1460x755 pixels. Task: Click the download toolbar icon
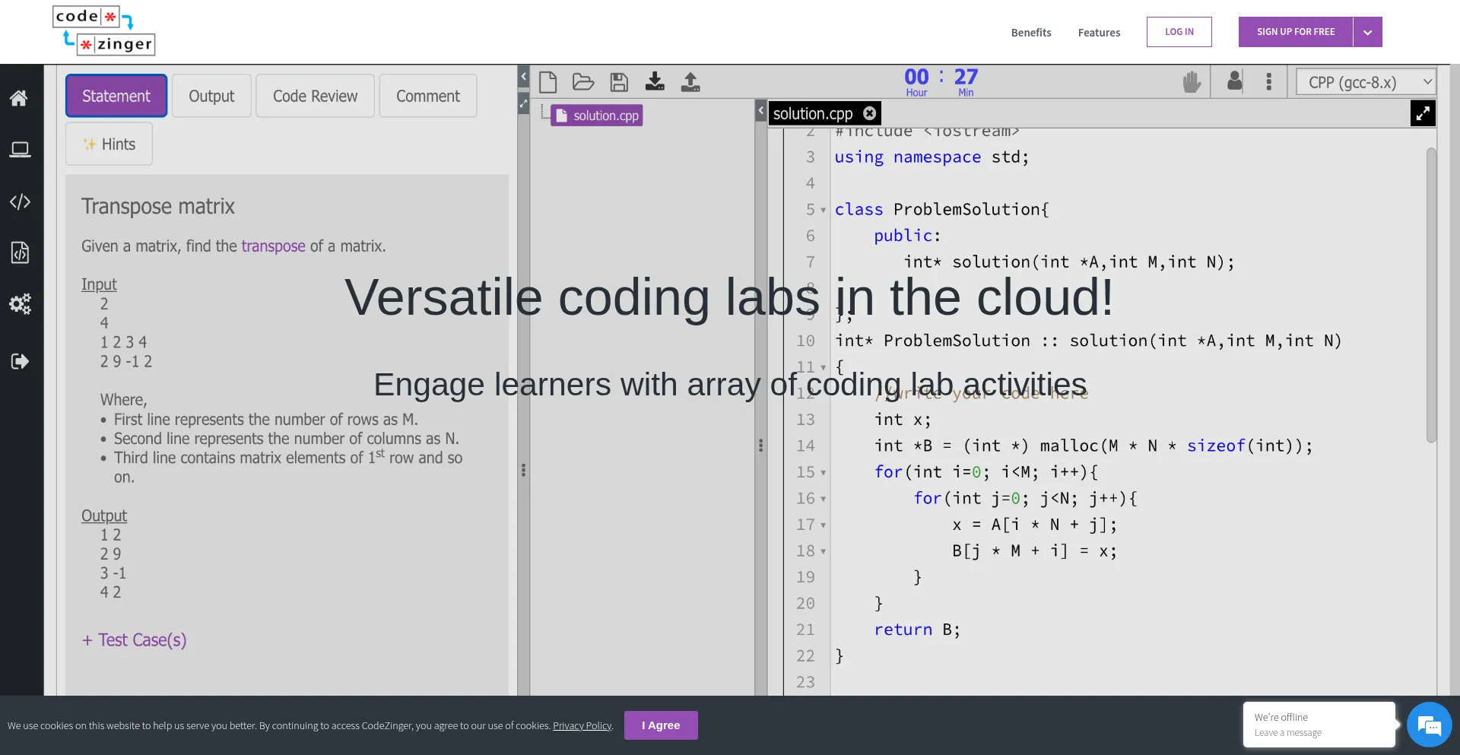click(655, 81)
